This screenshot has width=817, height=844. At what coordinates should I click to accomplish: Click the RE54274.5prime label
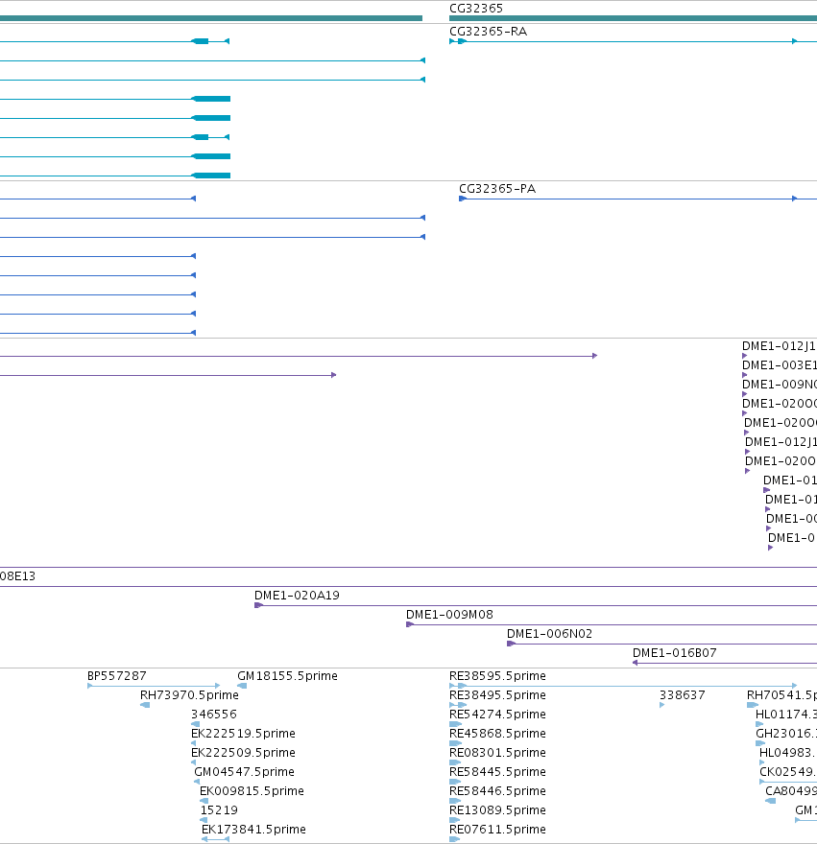(x=497, y=715)
